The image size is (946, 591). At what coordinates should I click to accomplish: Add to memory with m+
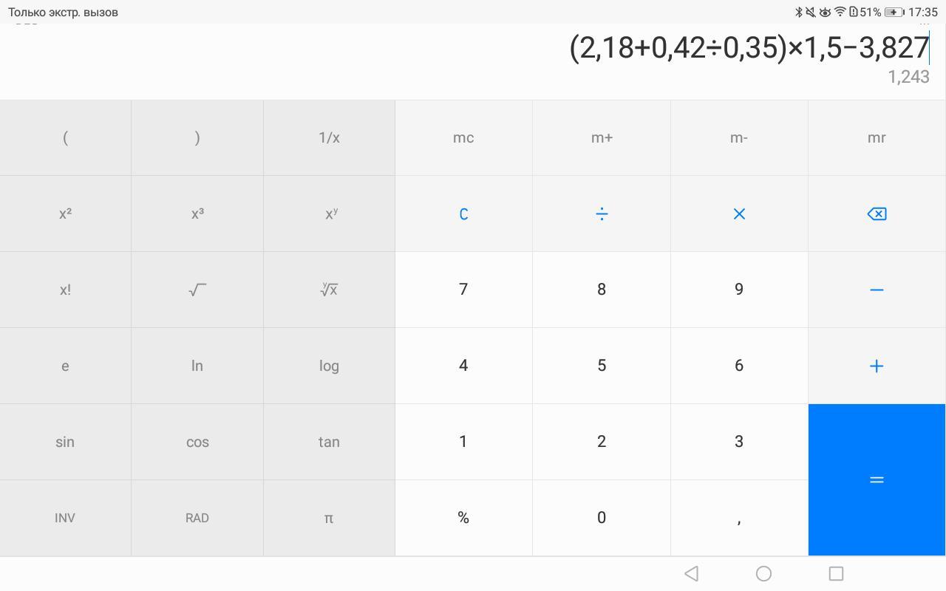tap(602, 138)
